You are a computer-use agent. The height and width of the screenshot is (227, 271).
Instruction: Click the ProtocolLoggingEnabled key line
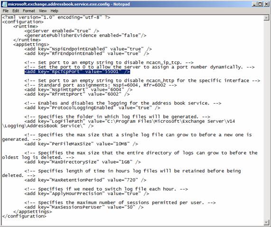click(92, 108)
